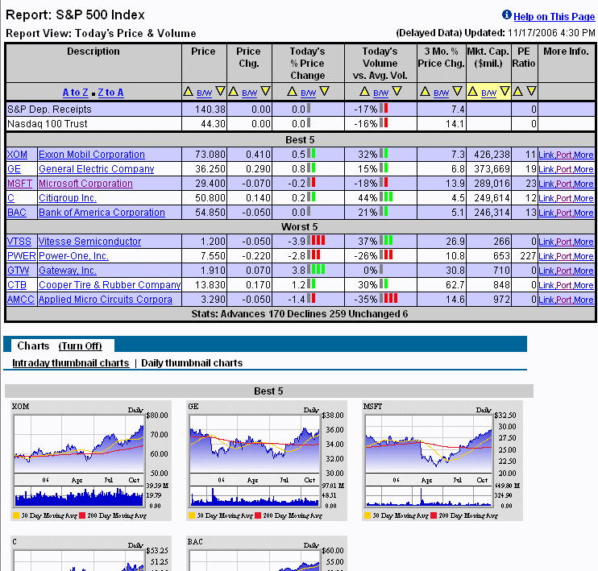The width and height of the screenshot is (598, 571).
Task: Open the MSFT daily chart thumbnail
Action: 442,461
